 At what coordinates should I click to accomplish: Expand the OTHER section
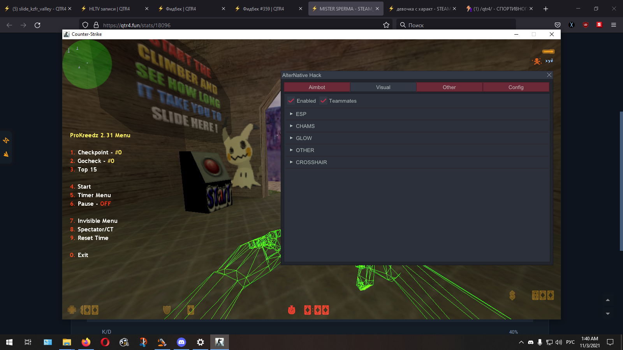point(417,150)
